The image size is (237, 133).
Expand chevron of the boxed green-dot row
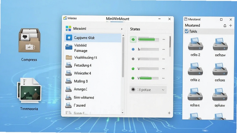point(164,39)
